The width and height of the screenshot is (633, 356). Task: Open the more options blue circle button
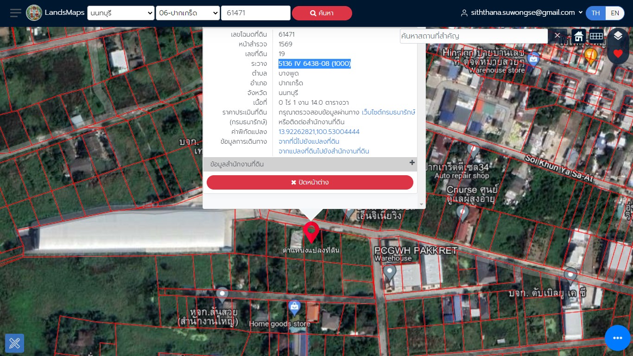coord(617,338)
